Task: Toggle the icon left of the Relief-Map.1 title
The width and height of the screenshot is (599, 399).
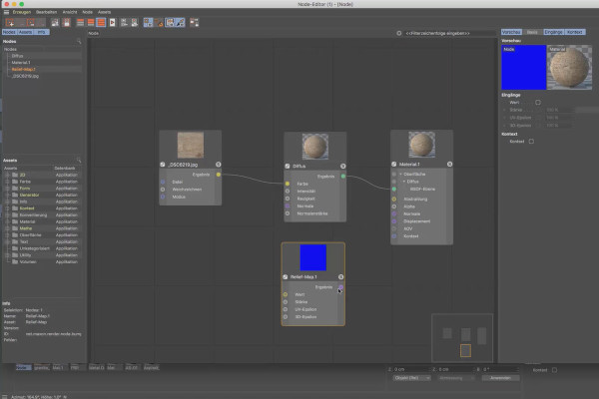Action: pos(286,277)
